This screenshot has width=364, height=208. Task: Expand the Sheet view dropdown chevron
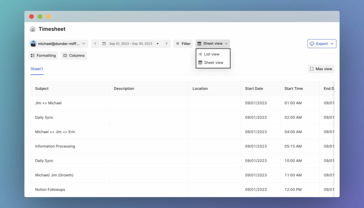(226, 44)
